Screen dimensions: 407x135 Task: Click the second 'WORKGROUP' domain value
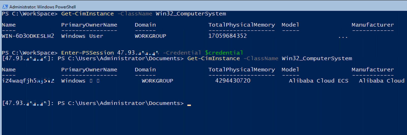pos(157,81)
